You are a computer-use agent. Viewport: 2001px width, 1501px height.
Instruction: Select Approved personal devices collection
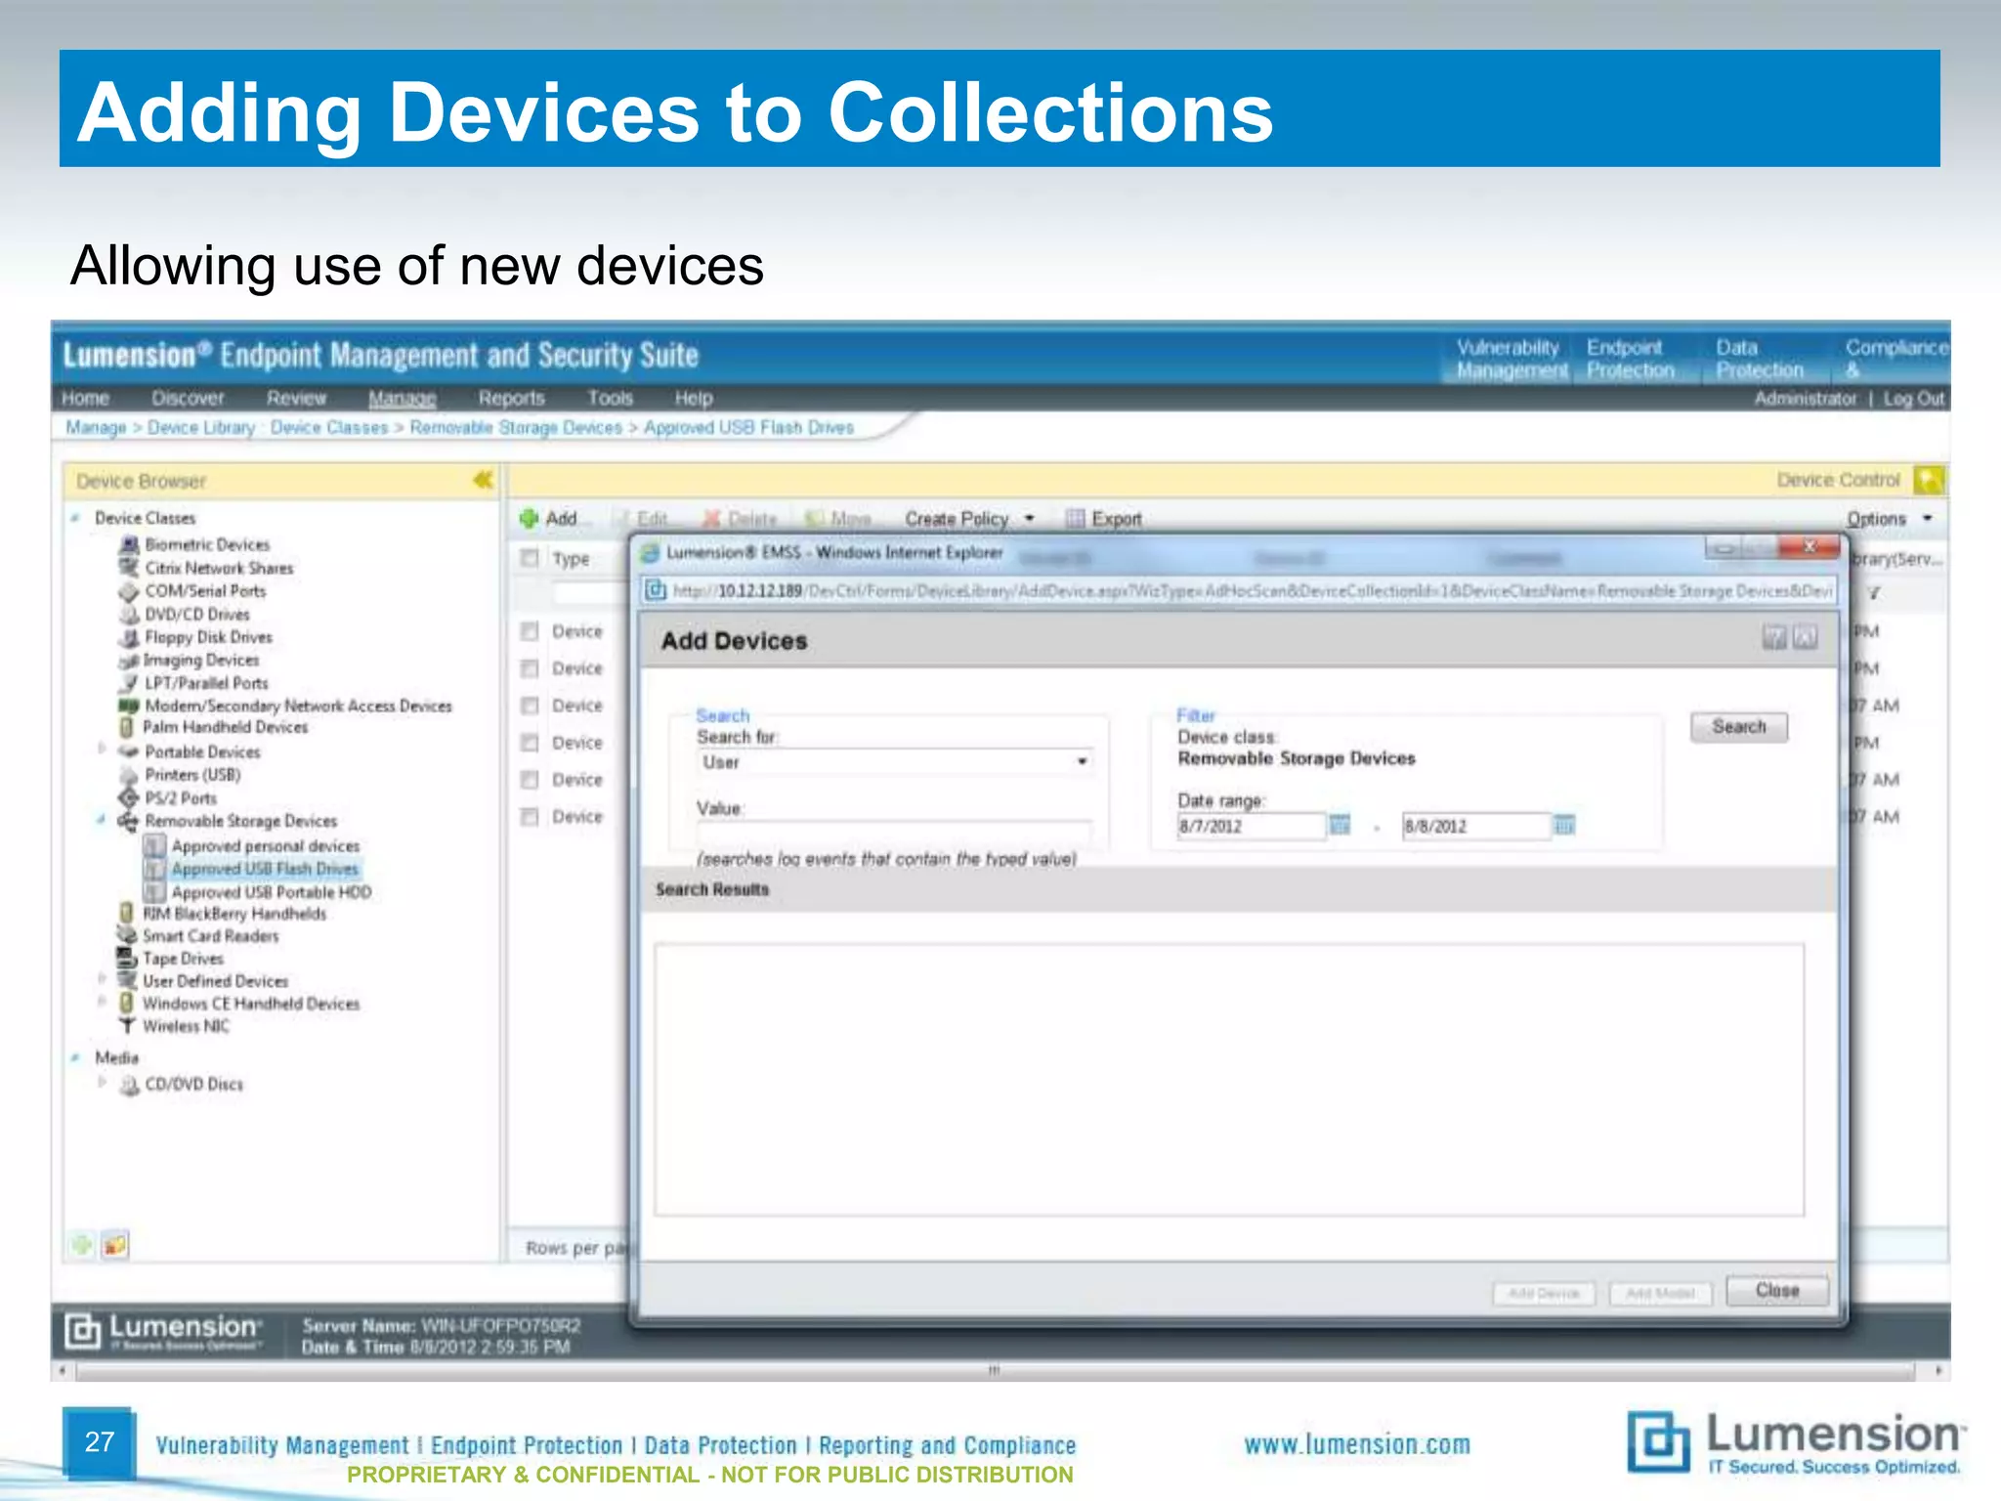tap(266, 846)
